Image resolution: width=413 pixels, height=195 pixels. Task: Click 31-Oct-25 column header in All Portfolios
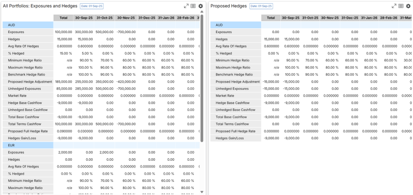coord(104,18)
